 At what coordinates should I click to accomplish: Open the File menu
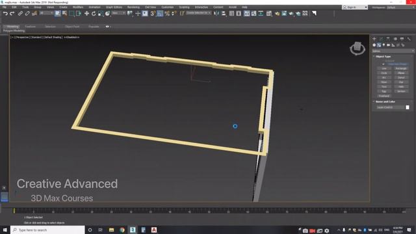click(5, 7)
